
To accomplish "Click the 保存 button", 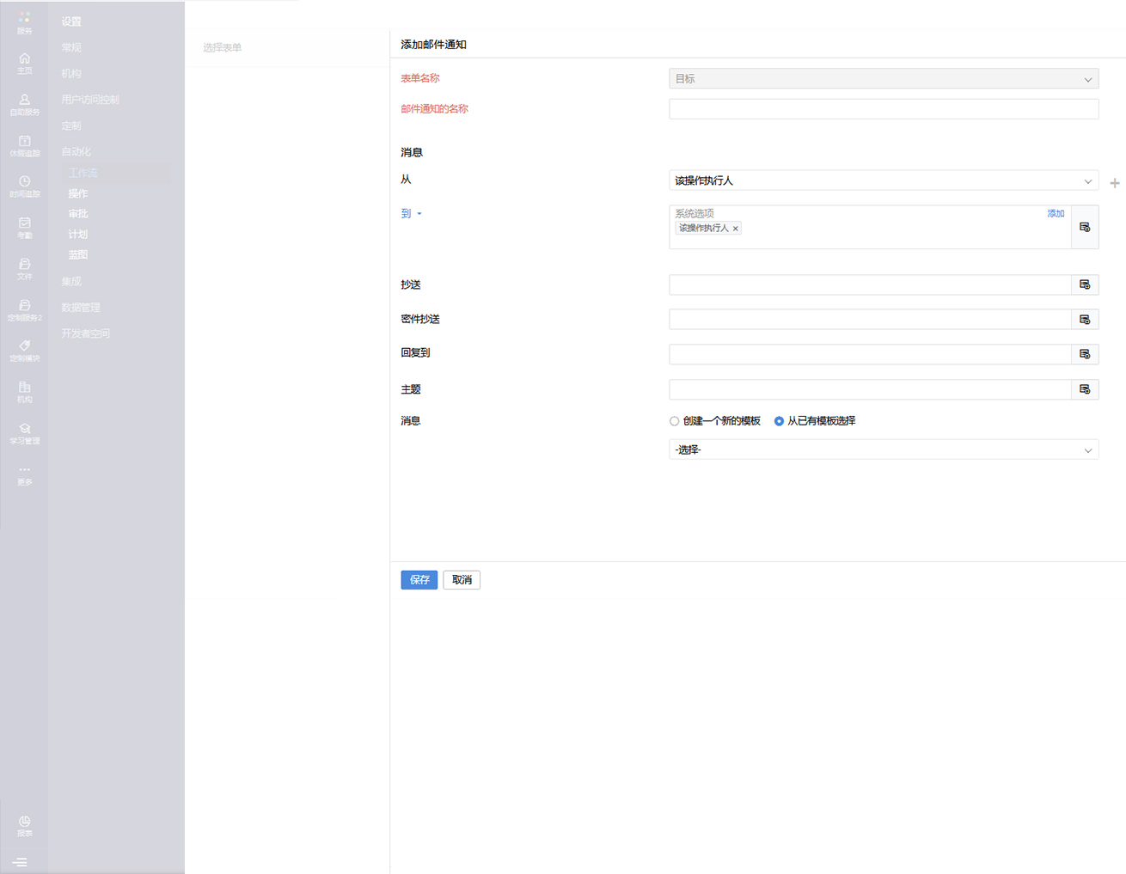I will pyautogui.click(x=419, y=580).
